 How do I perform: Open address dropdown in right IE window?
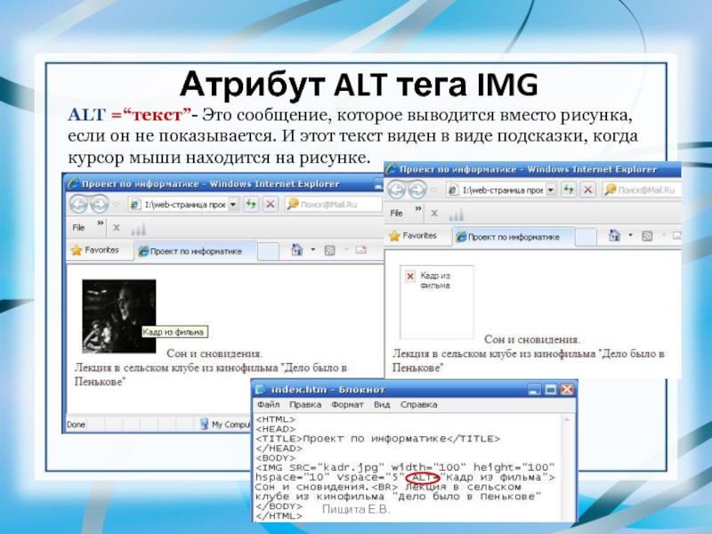tap(551, 190)
